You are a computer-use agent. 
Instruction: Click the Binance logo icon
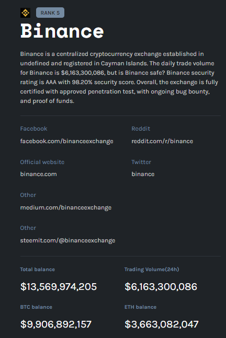(25, 13)
